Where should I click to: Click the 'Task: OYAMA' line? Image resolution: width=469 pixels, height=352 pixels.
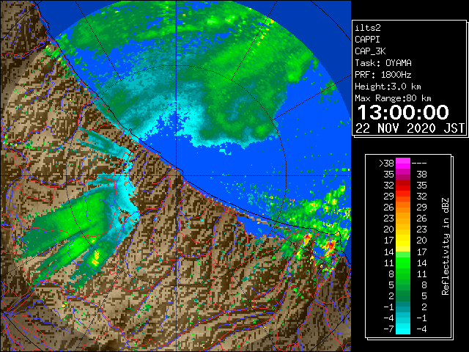click(x=383, y=63)
